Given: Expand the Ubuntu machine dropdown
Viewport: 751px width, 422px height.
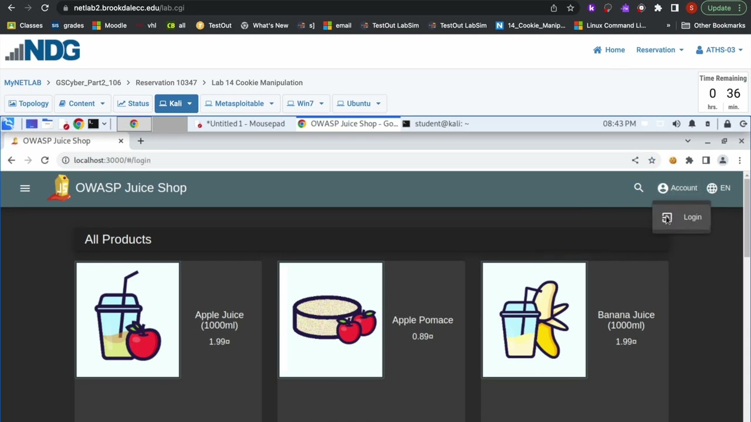Looking at the screenshot, I should click(x=358, y=104).
